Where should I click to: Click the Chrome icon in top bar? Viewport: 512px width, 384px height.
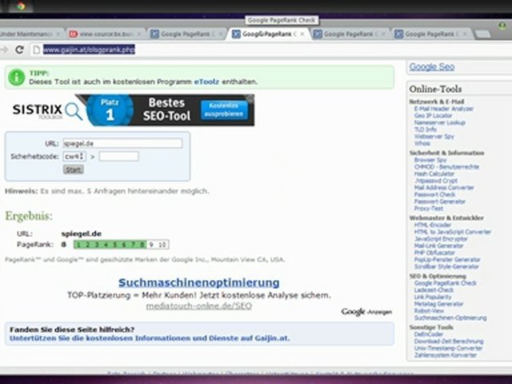click(x=20, y=6)
